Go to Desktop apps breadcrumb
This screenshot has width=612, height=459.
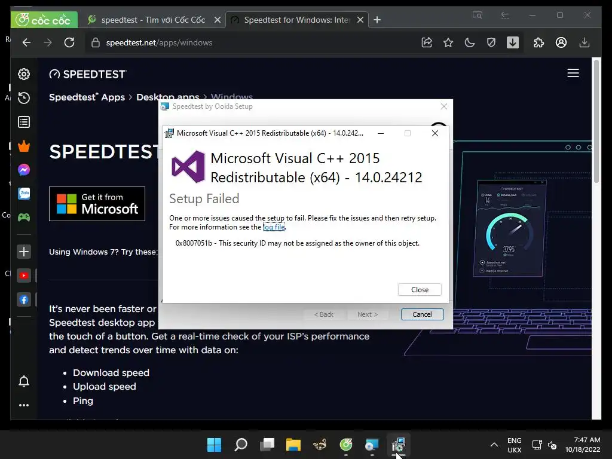(167, 97)
